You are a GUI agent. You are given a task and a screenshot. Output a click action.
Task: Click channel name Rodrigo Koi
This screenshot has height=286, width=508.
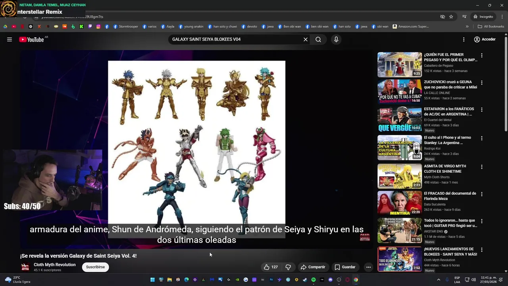pos(432,149)
